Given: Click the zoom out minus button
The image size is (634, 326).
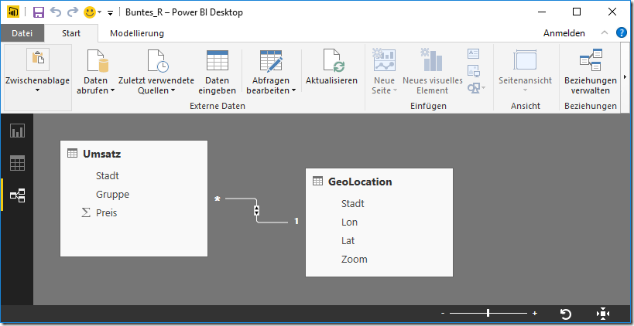Looking at the screenshot, I should (x=443, y=313).
